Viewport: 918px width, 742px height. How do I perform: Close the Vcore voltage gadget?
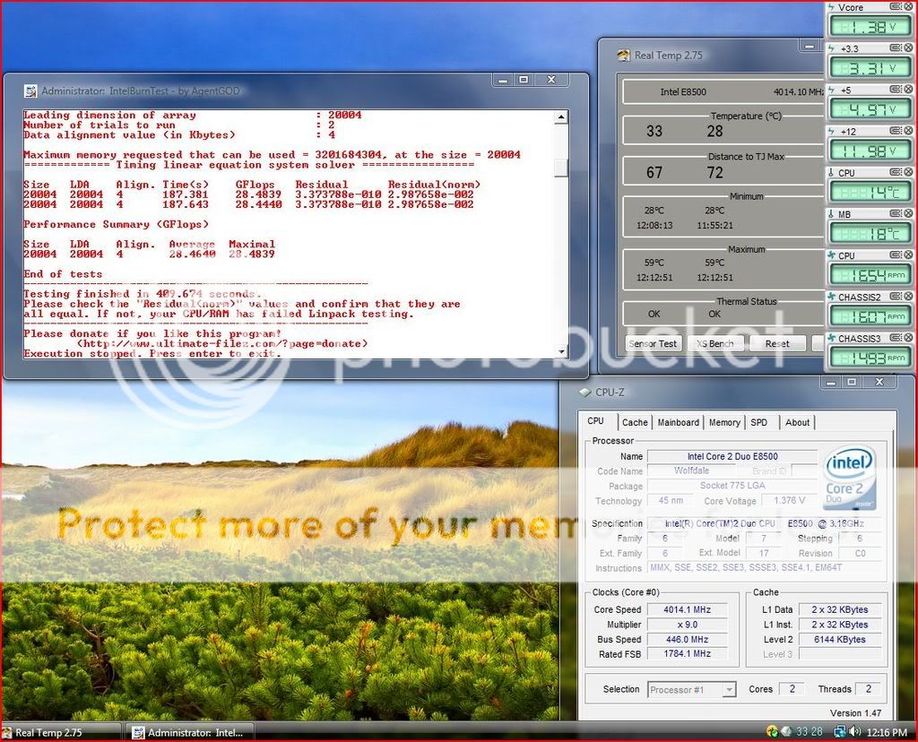(x=909, y=7)
